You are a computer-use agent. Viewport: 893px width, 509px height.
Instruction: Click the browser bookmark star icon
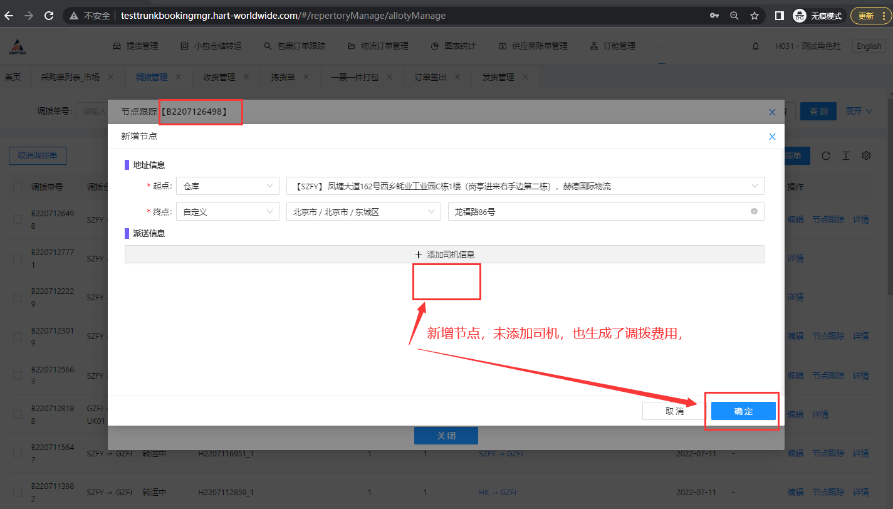click(755, 16)
